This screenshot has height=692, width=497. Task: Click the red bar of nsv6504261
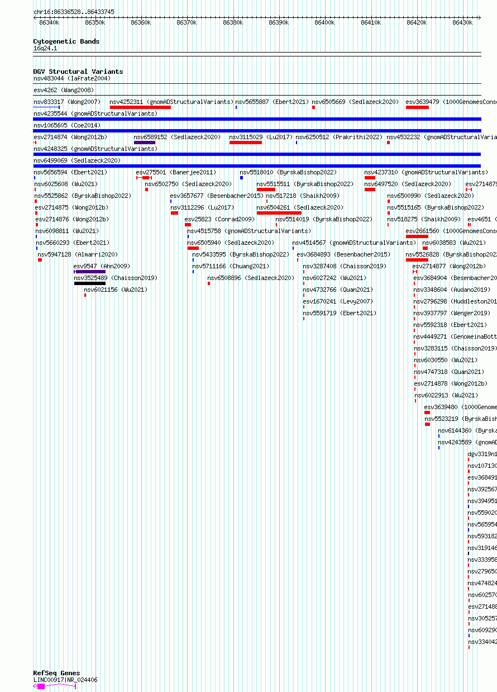[279, 213]
